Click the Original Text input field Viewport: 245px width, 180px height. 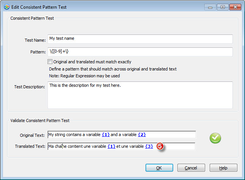coord(122,135)
